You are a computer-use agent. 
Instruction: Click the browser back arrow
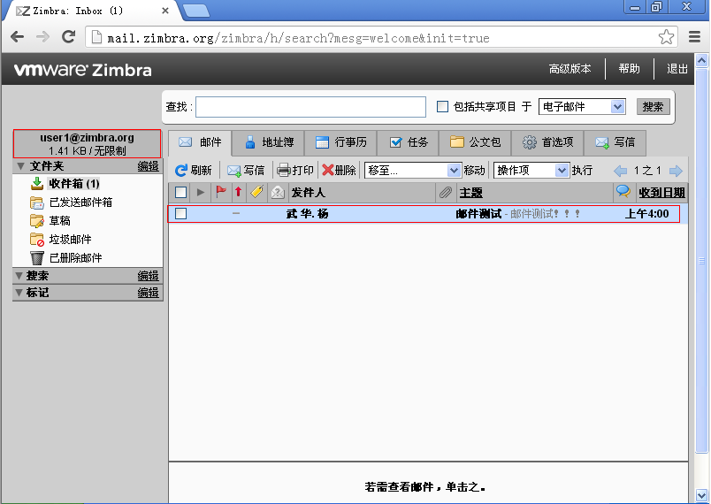click(x=17, y=37)
